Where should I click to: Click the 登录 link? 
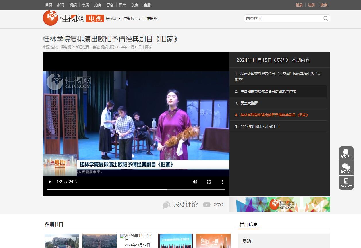[299, 5]
